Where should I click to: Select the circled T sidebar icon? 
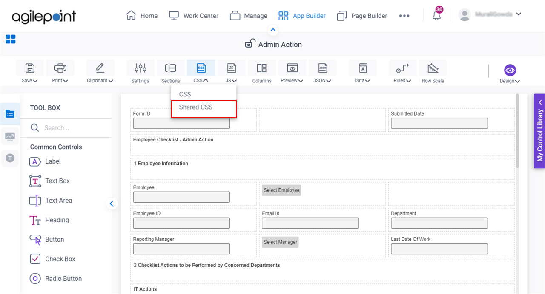pyautogui.click(x=10, y=158)
